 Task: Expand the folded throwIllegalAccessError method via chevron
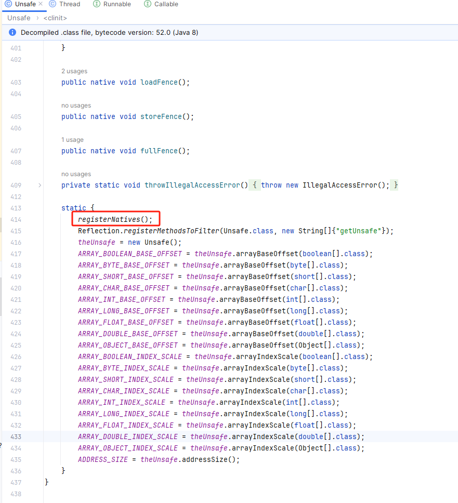tap(40, 185)
